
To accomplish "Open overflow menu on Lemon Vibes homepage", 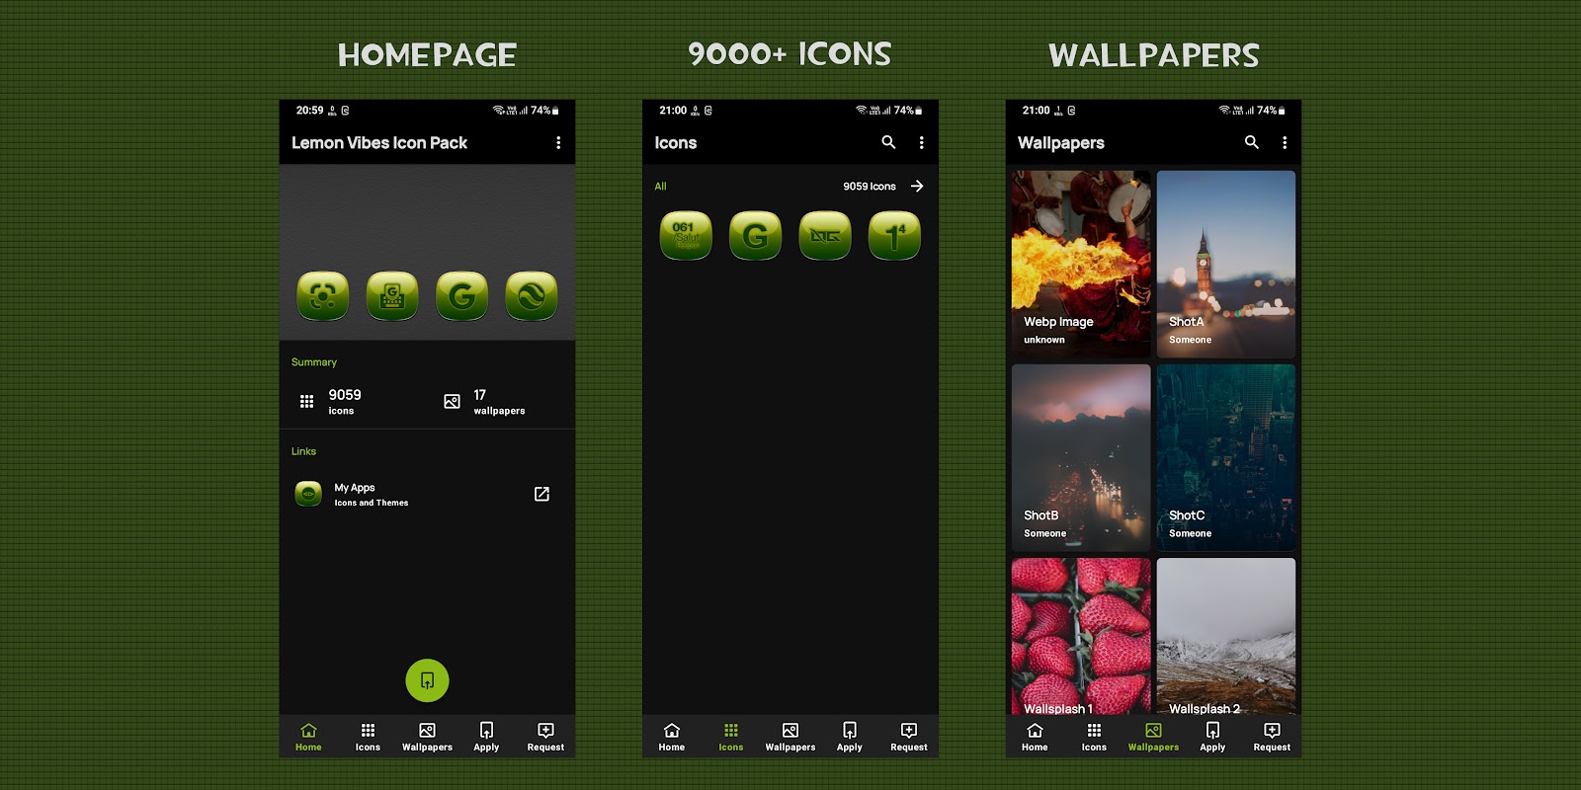I will [558, 143].
